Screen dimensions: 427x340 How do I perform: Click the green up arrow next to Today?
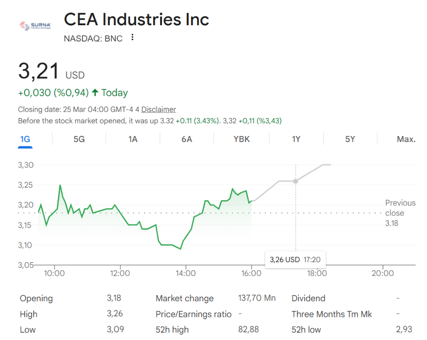click(95, 92)
